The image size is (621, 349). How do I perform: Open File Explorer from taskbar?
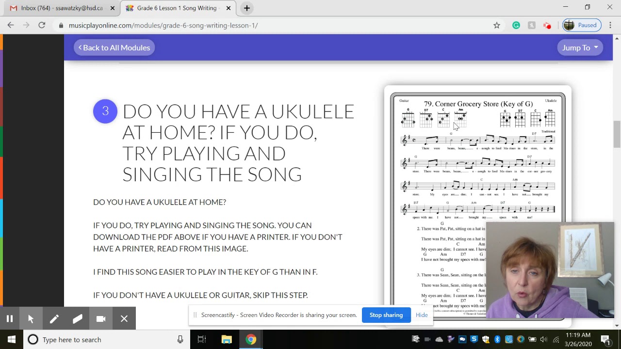(227, 339)
